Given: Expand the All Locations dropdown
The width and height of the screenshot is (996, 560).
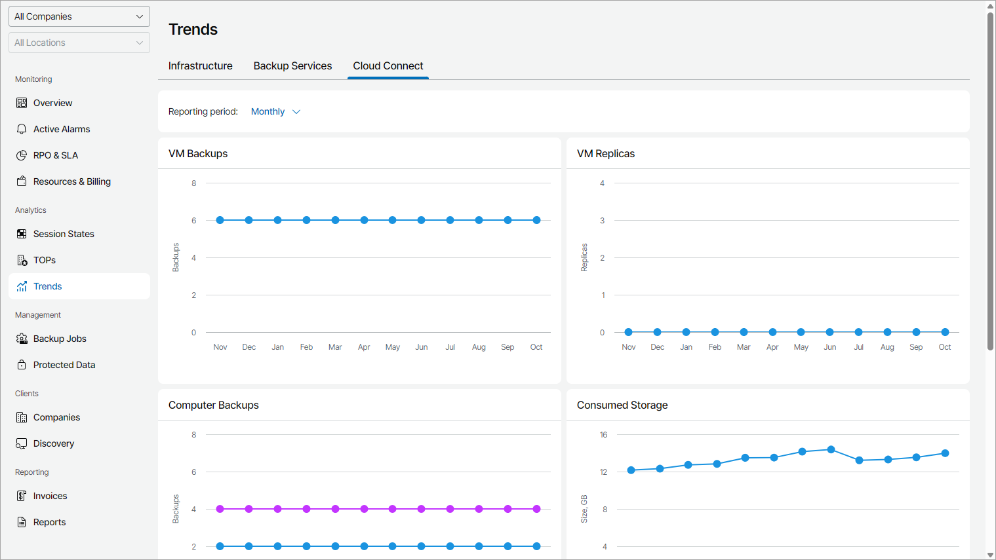Looking at the screenshot, I should [x=79, y=43].
